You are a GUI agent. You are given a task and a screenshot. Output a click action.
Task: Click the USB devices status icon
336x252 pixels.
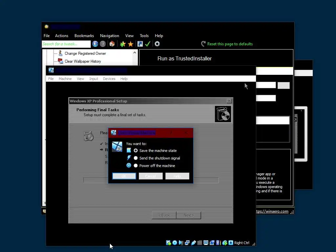pos(194,242)
